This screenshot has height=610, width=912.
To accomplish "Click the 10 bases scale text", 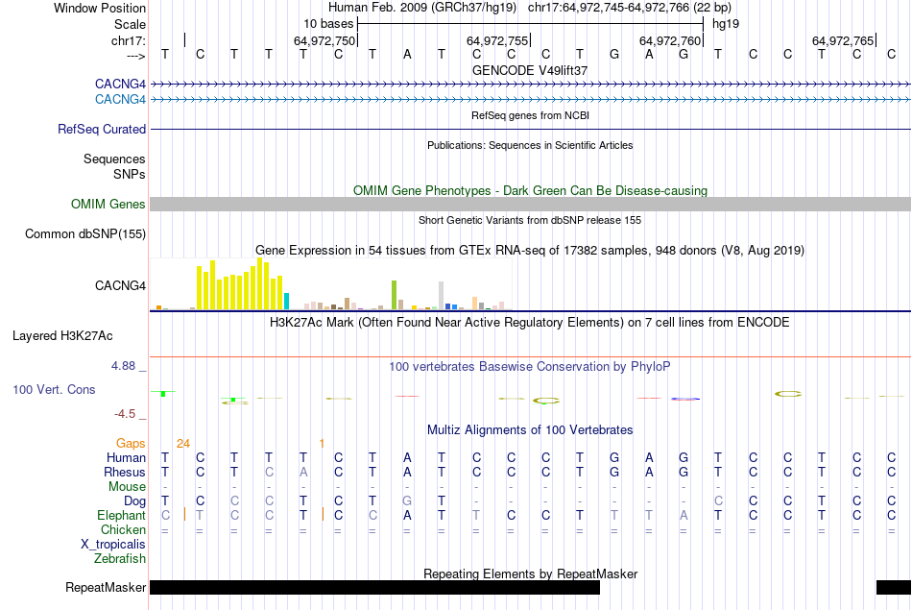I will [328, 24].
